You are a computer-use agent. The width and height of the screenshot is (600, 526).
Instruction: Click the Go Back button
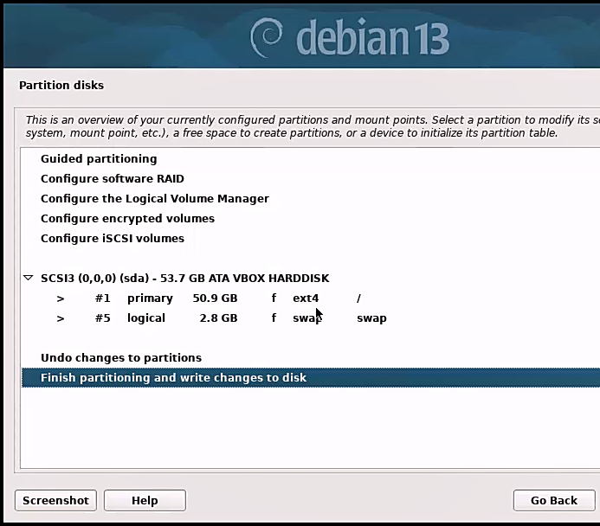pyautogui.click(x=553, y=501)
